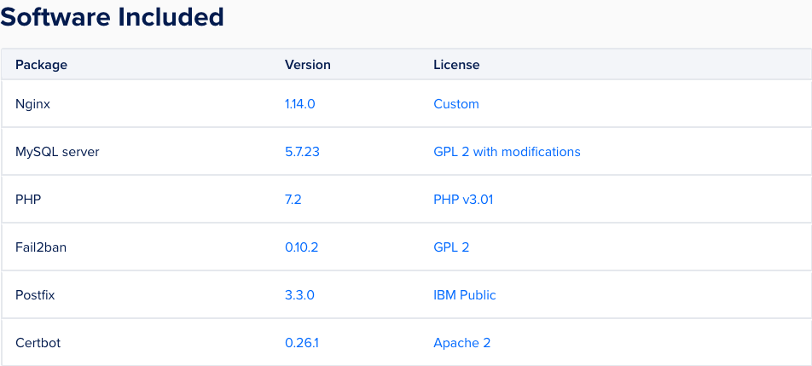812x366 pixels.
Task: Click the Version column header
Action: click(308, 65)
